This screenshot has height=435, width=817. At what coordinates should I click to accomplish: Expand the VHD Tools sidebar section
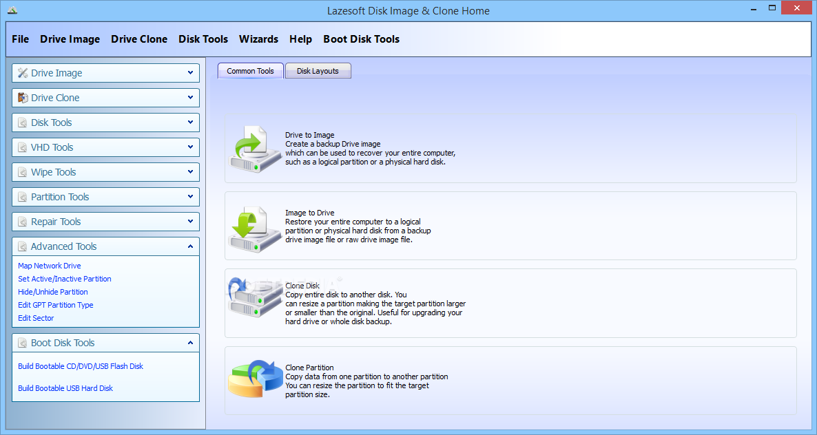click(190, 147)
